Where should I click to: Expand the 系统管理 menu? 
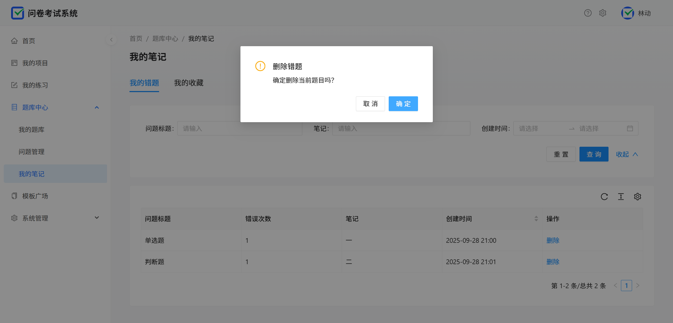[97, 218]
